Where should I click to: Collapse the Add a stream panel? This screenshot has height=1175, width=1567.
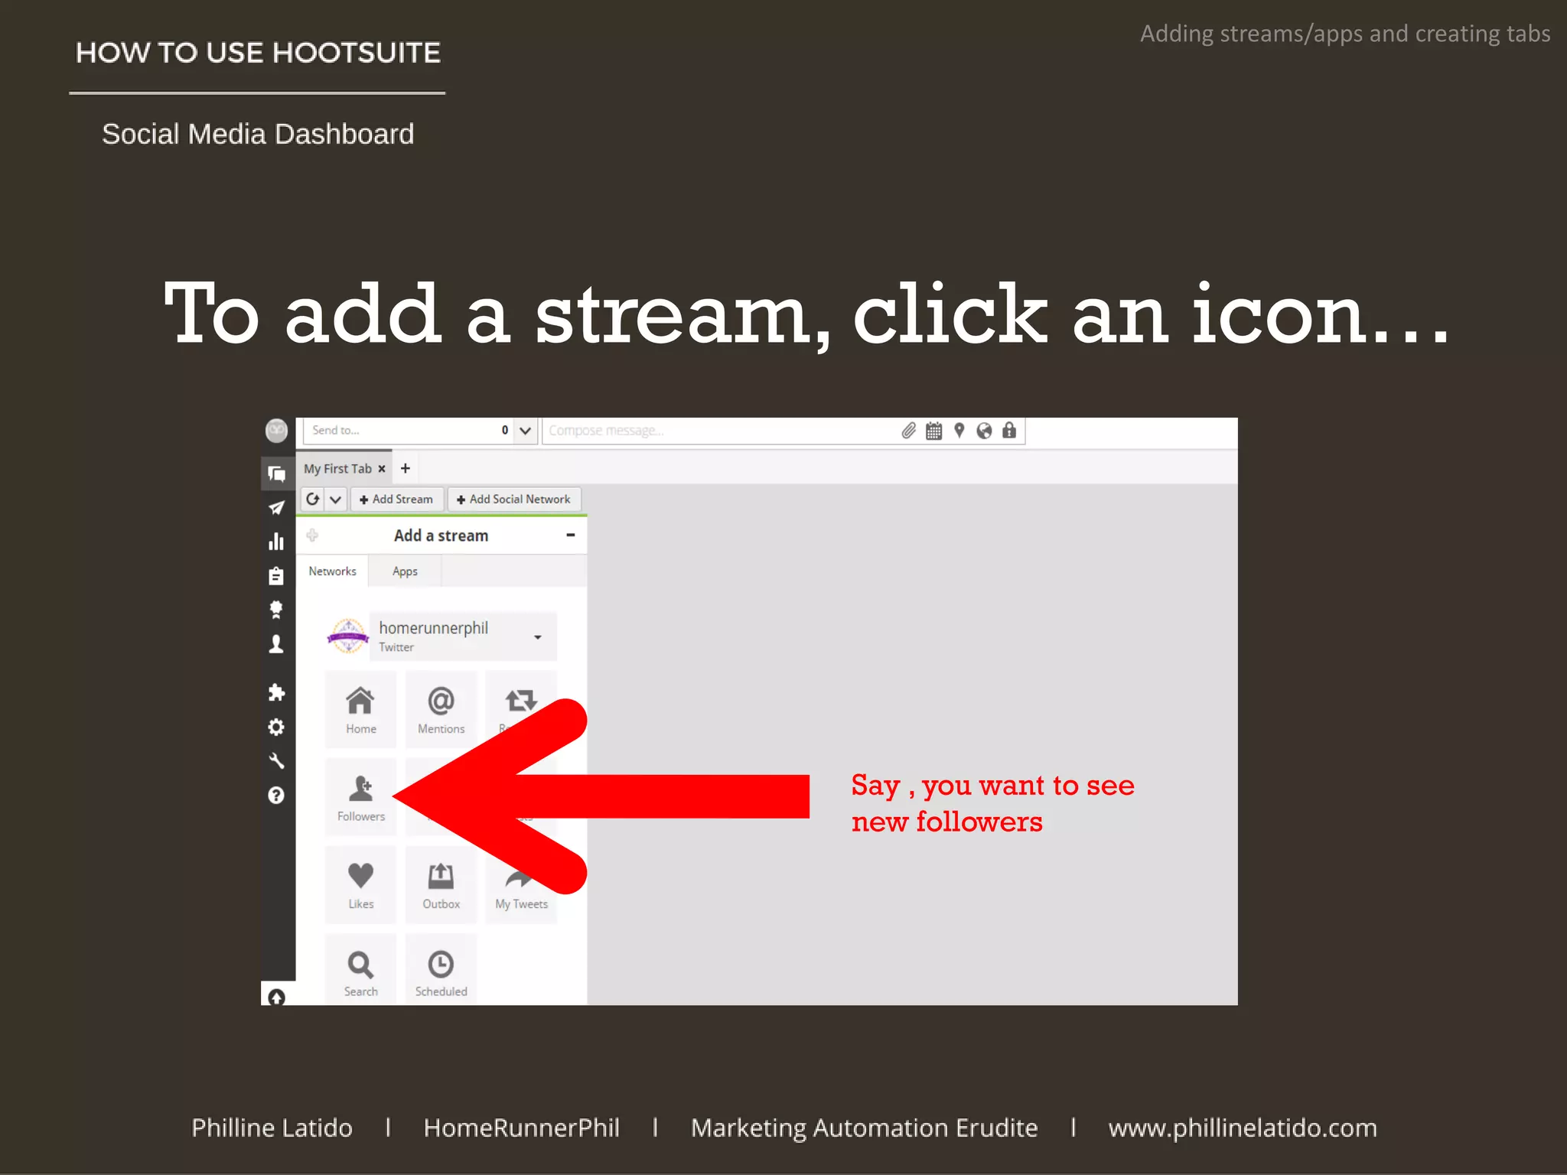pos(571,535)
